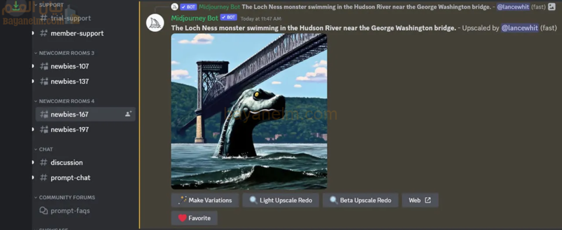Click the create invite icon on newbies-167
Viewport: 562px width, 230px height.
click(128, 114)
